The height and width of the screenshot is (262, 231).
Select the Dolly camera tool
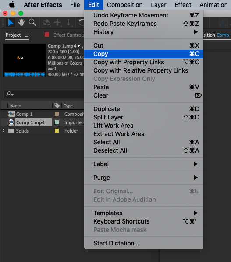point(68,23)
